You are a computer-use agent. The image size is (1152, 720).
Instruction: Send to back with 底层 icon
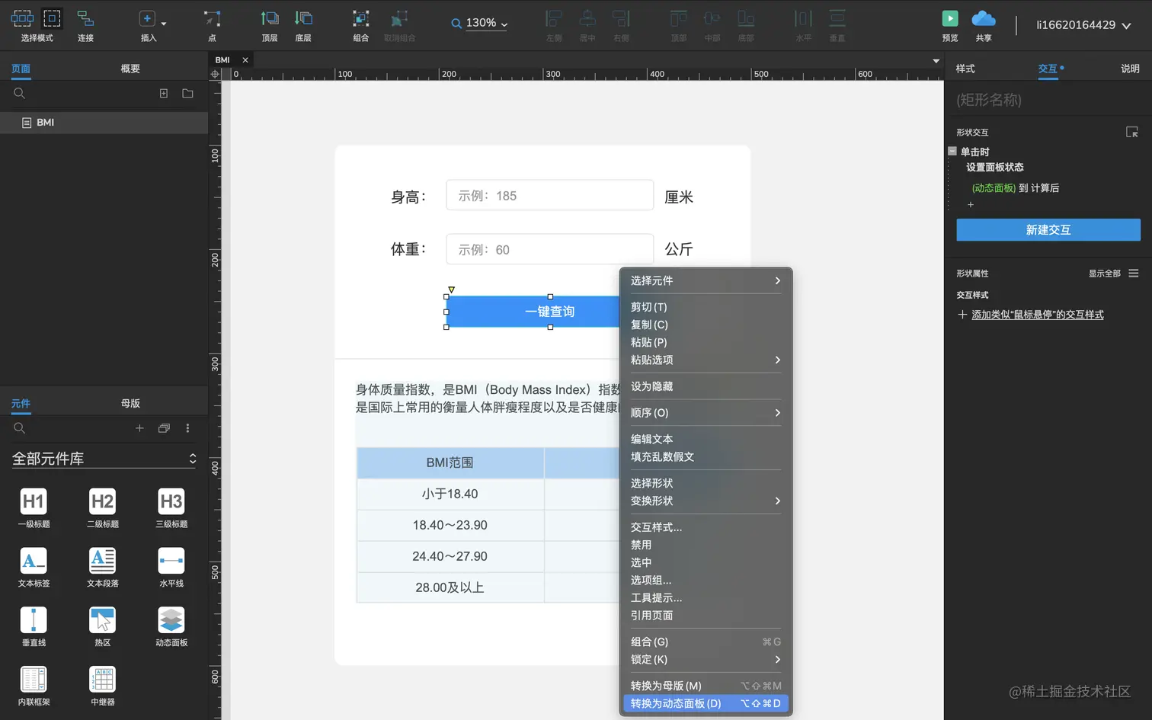tap(303, 18)
